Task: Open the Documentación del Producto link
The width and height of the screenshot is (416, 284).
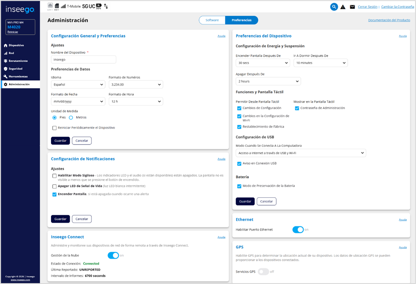Action: click(389, 20)
